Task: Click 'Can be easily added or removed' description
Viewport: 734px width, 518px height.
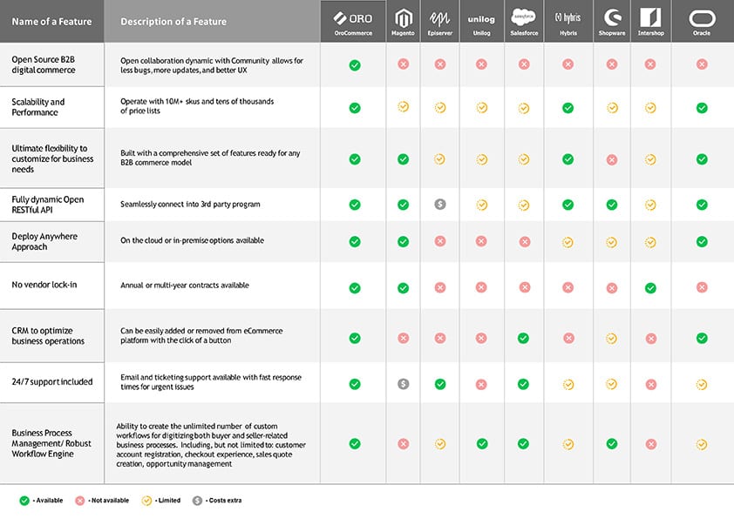Action: (201, 335)
